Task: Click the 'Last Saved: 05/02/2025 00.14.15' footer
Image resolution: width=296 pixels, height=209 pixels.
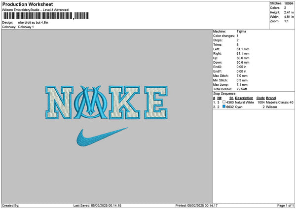Action: point(97,206)
